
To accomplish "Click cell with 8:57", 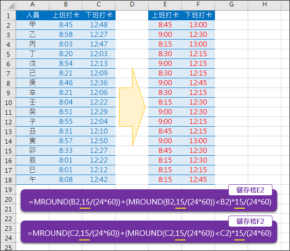I will [66, 141].
